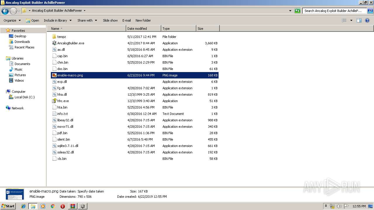The width and height of the screenshot is (374, 210).
Task: Click enable-macro.png preview thumbnail
Action: [x=15, y=194]
